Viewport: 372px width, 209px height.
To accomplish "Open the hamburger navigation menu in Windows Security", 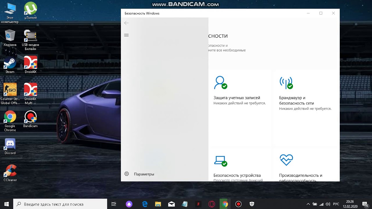I will coord(126,35).
